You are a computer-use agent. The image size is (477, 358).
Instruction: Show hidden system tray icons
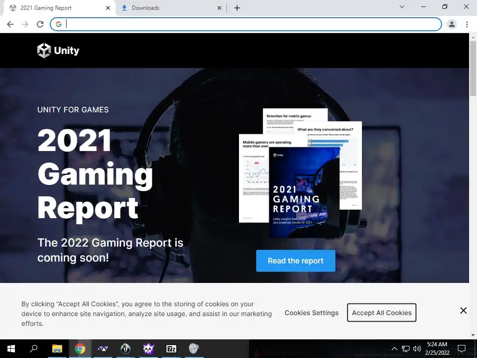point(394,349)
